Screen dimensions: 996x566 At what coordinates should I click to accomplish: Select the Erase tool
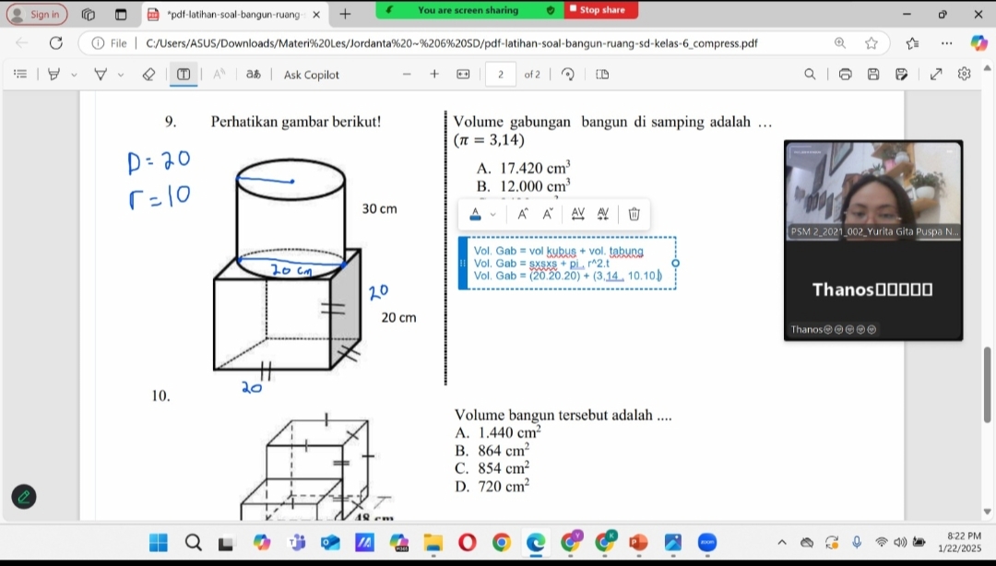click(x=148, y=75)
